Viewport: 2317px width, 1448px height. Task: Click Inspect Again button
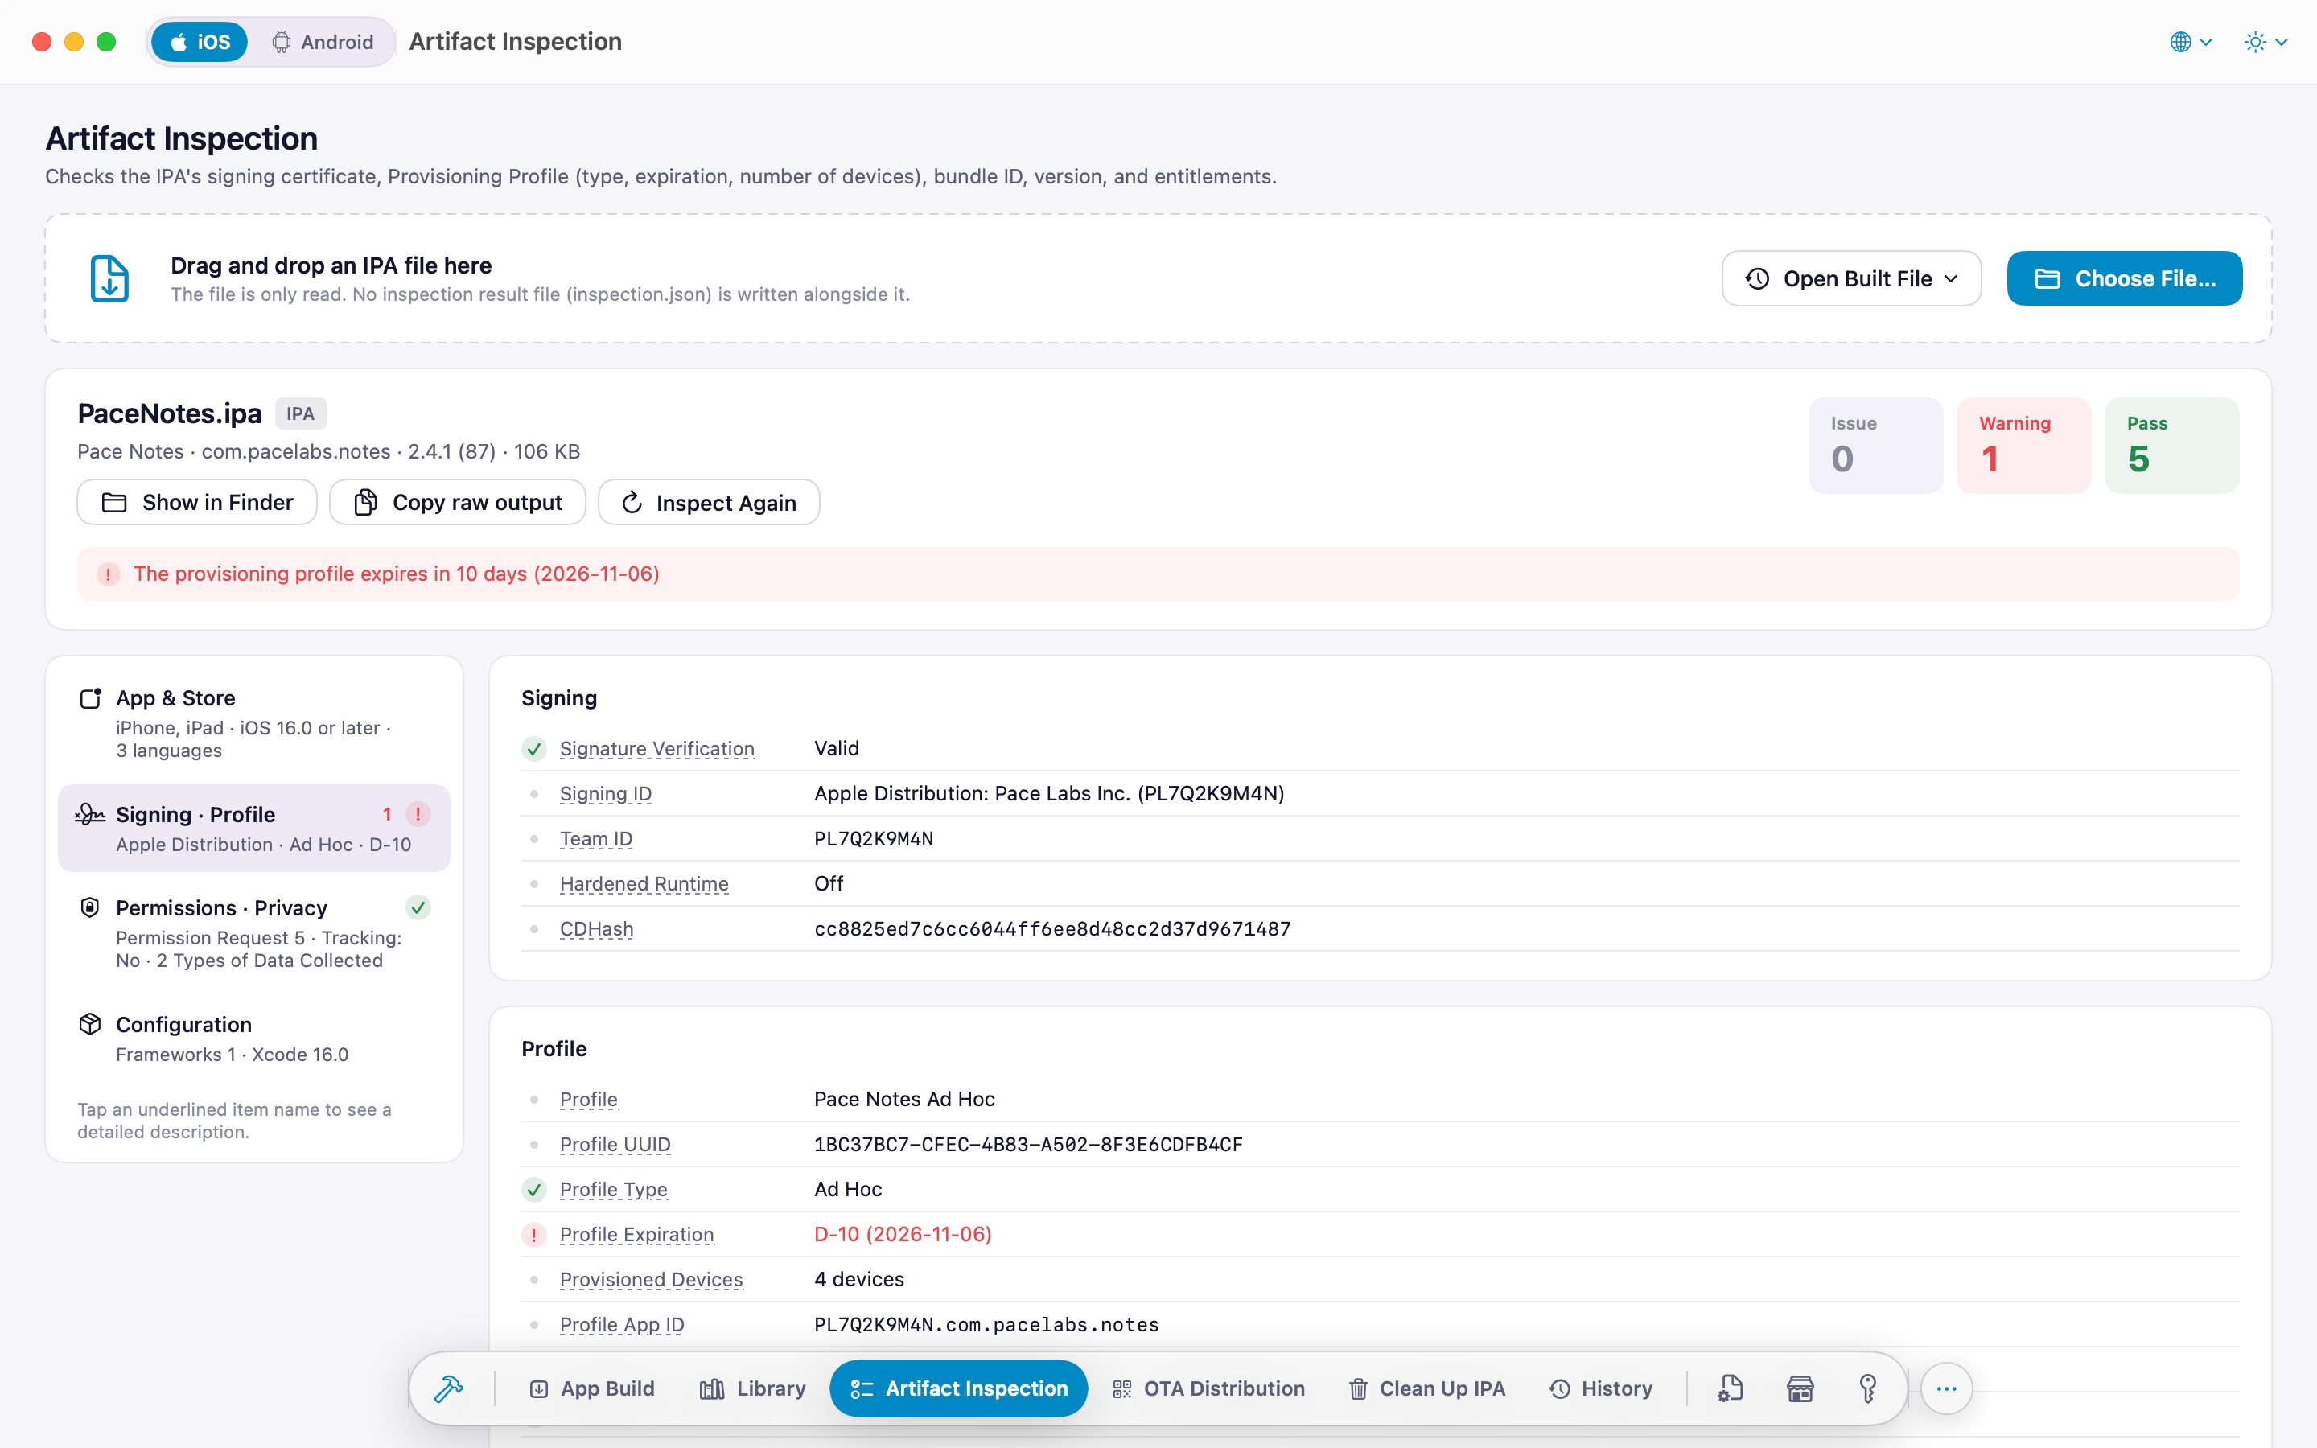[709, 502]
